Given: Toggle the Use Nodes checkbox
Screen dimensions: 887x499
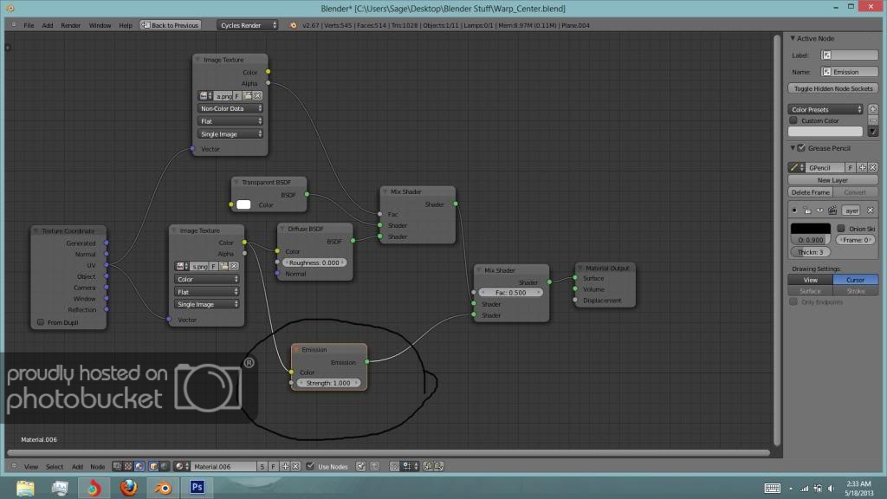Looking at the screenshot, I should coord(310,467).
